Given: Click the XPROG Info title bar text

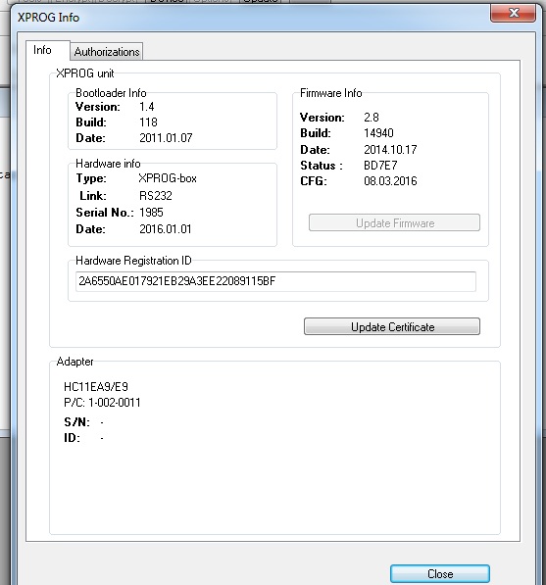Looking at the screenshot, I should tap(48, 18).
